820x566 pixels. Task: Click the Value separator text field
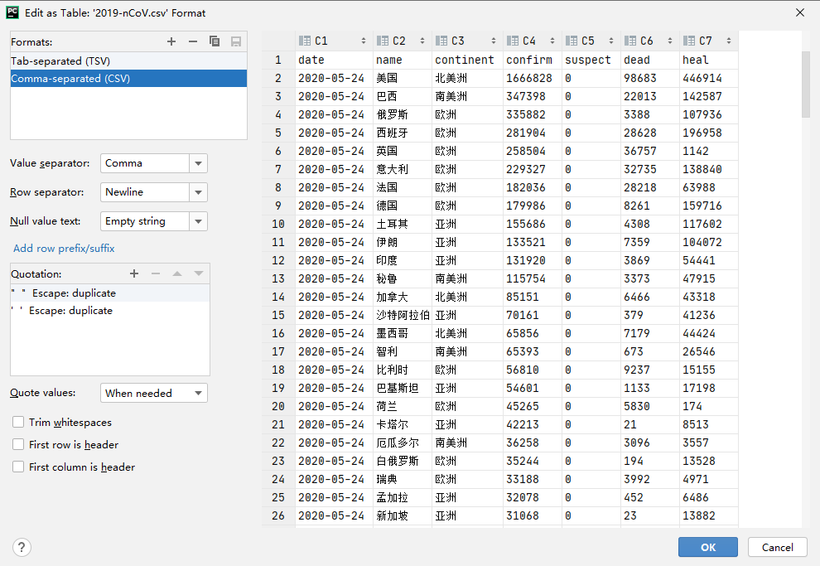coord(145,163)
